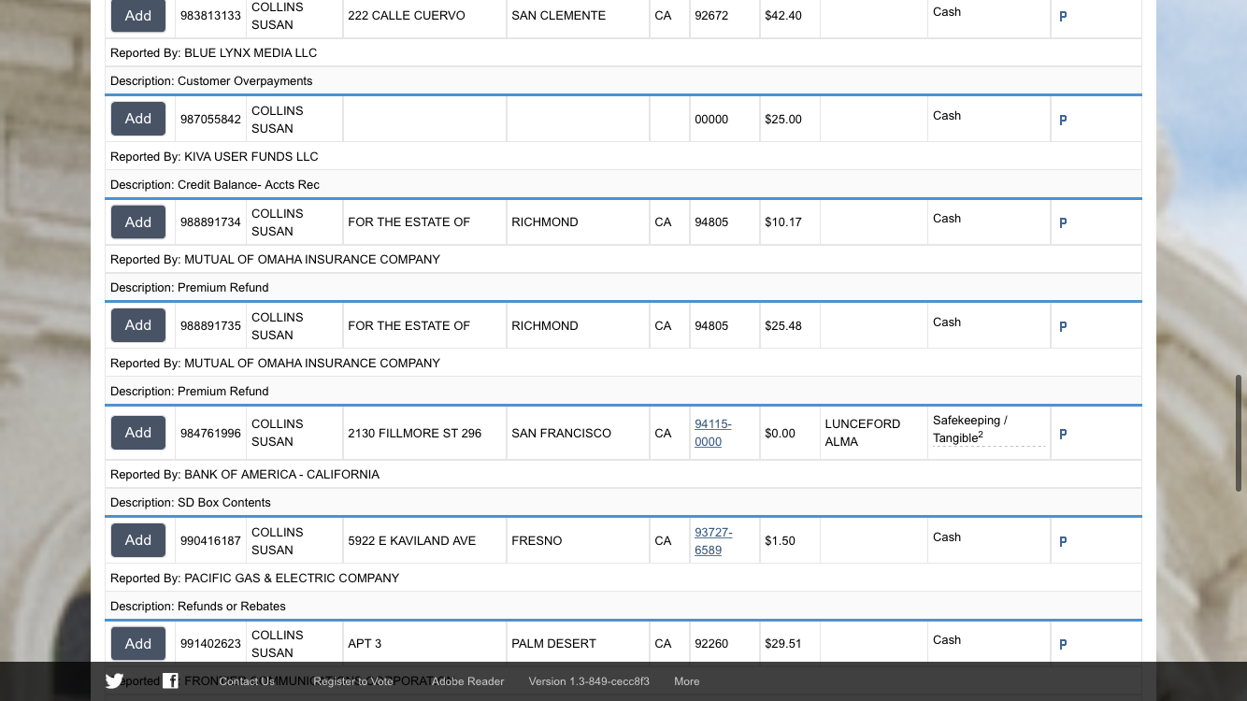
Task: Open Contact Us in the footer
Action: 247,681
